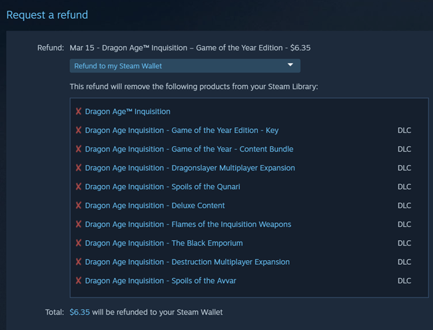Click red X next to Deluxe Content
433x330 pixels.
click(x=79, y=206)
